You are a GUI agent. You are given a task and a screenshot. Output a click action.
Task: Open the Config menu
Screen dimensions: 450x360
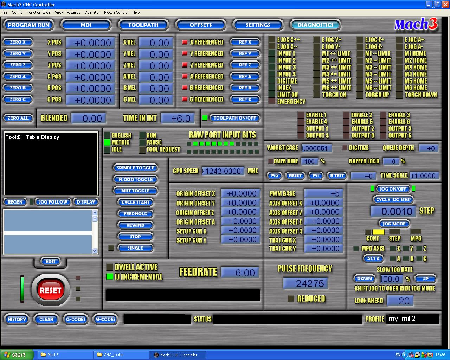[x=17, y=12]
